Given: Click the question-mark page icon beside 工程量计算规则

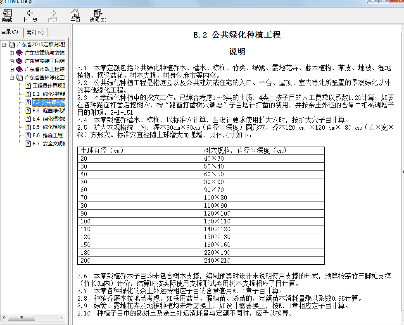Looking at the screenshot, I should pyautogui.click(x=28, y=86).
